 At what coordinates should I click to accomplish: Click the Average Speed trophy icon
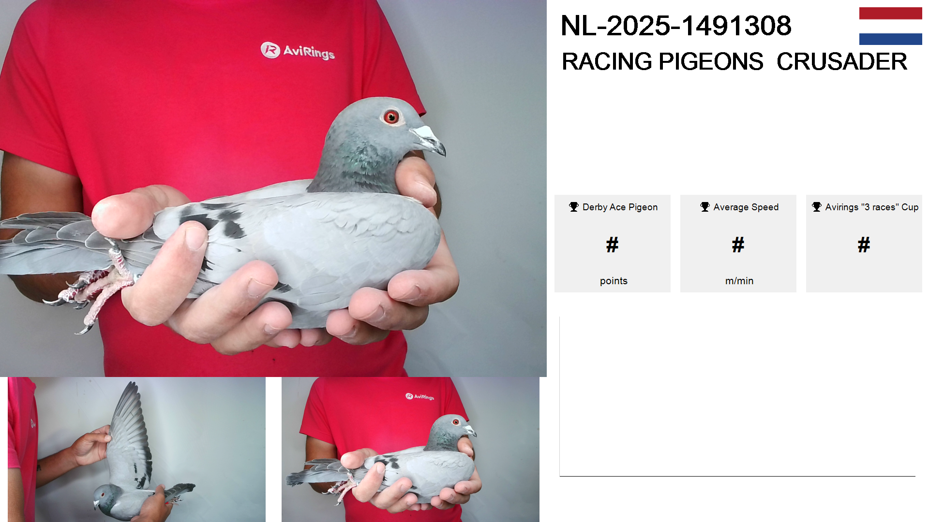(705, 207)
